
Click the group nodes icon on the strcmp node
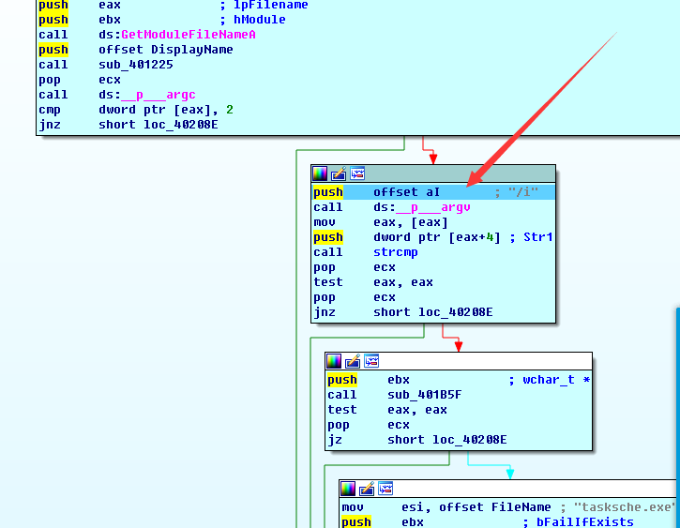357,173
